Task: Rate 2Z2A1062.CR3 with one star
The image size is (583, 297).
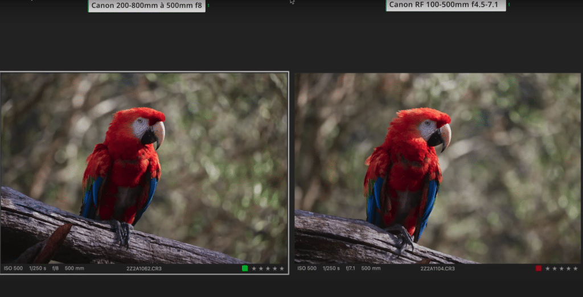Action: (x=254, y=269)
